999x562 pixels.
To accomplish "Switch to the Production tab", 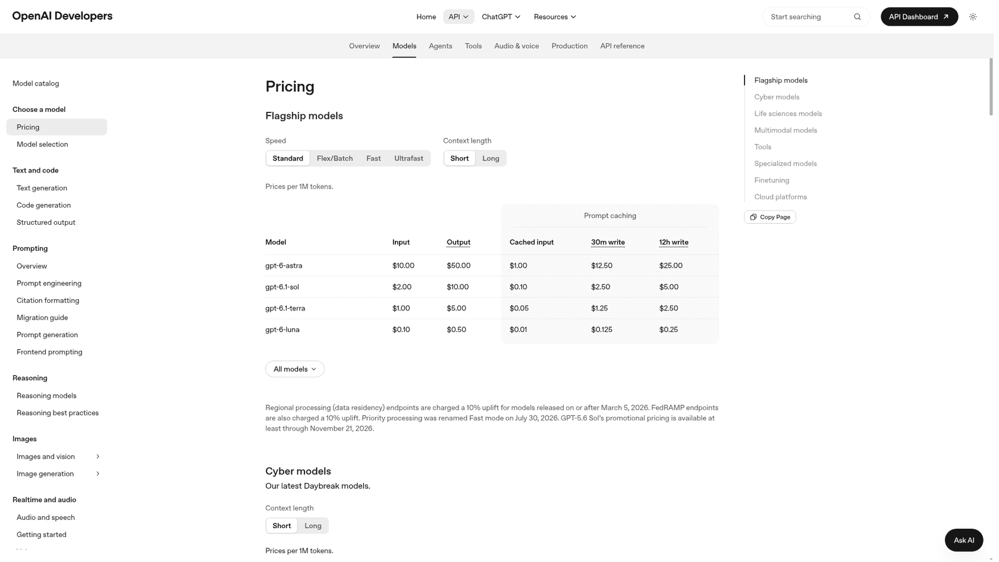I will (569, 46).
